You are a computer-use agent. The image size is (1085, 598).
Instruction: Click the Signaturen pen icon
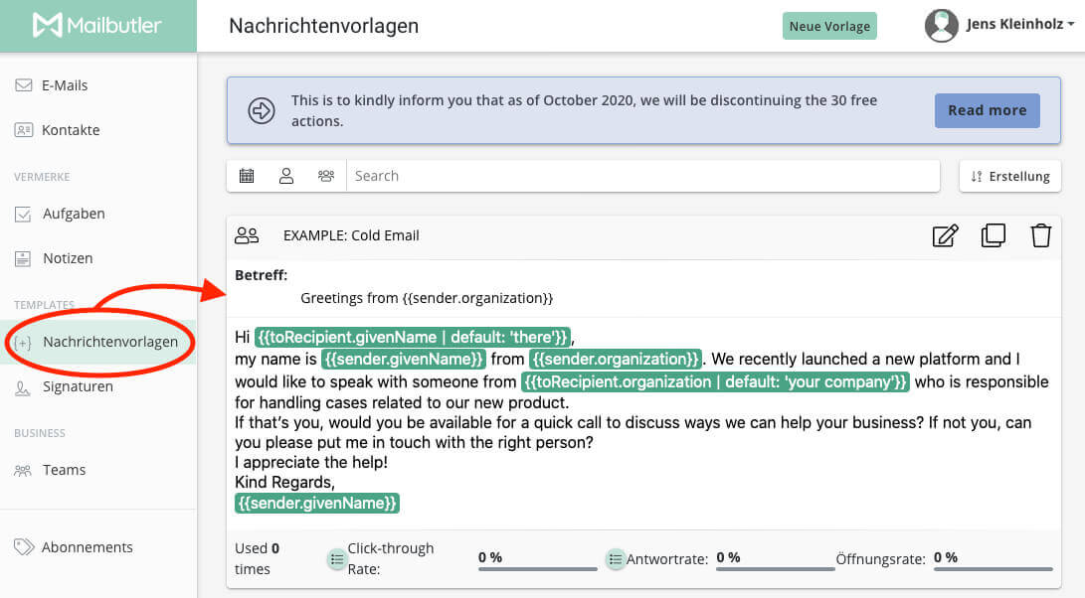coord(23,388)
